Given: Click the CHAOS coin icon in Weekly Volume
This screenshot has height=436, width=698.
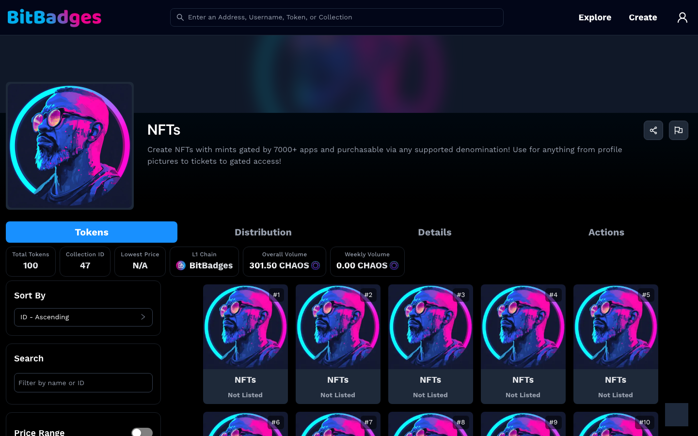Looking at the screenshot, I should click(394, 265).
